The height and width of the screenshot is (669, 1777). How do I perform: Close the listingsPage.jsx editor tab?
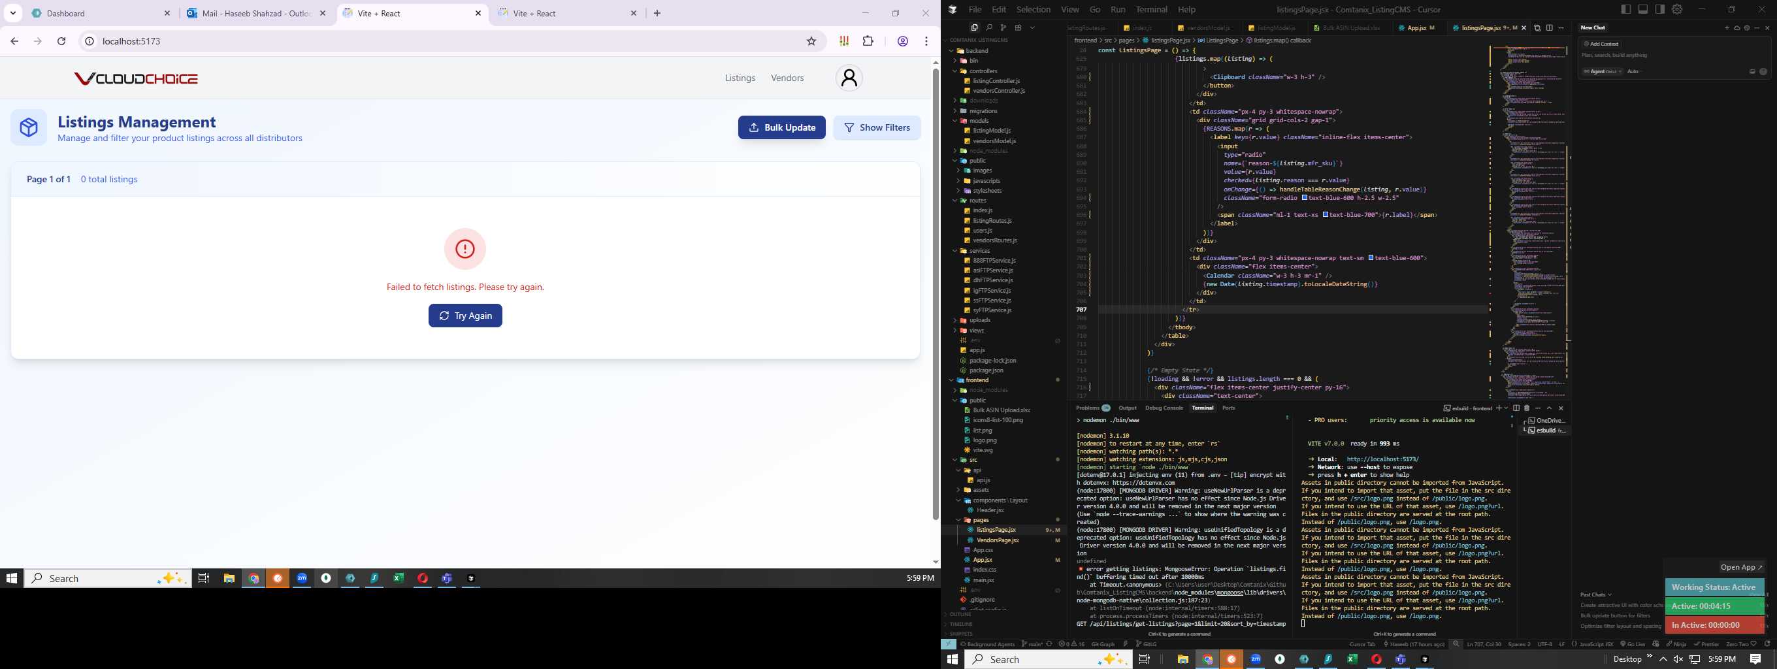coord(1524,28)
